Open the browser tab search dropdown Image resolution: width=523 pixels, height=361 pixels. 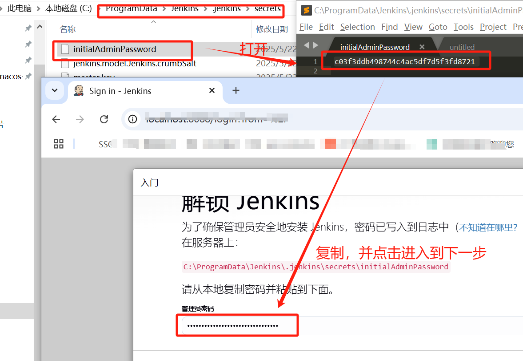[x=55, y=91]
